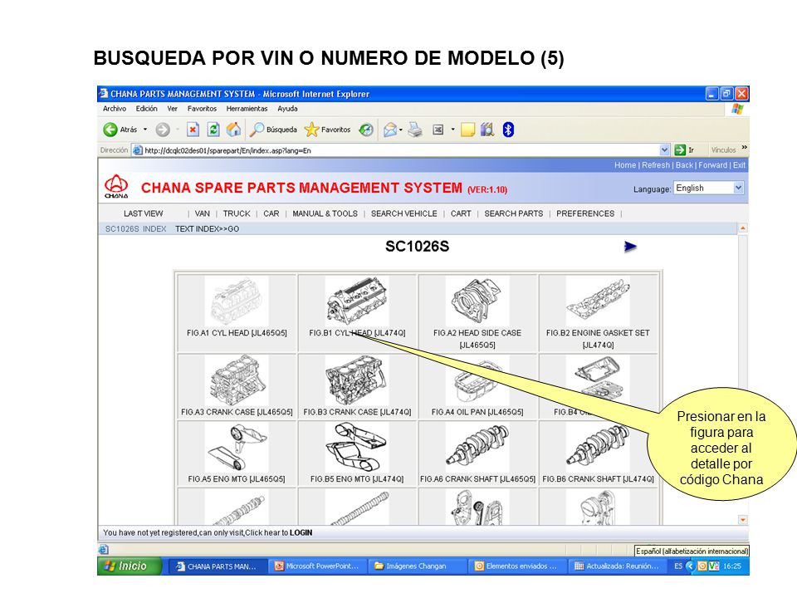Open the Ayuda menu
The image size is (797, 598).
click(288, 108)
